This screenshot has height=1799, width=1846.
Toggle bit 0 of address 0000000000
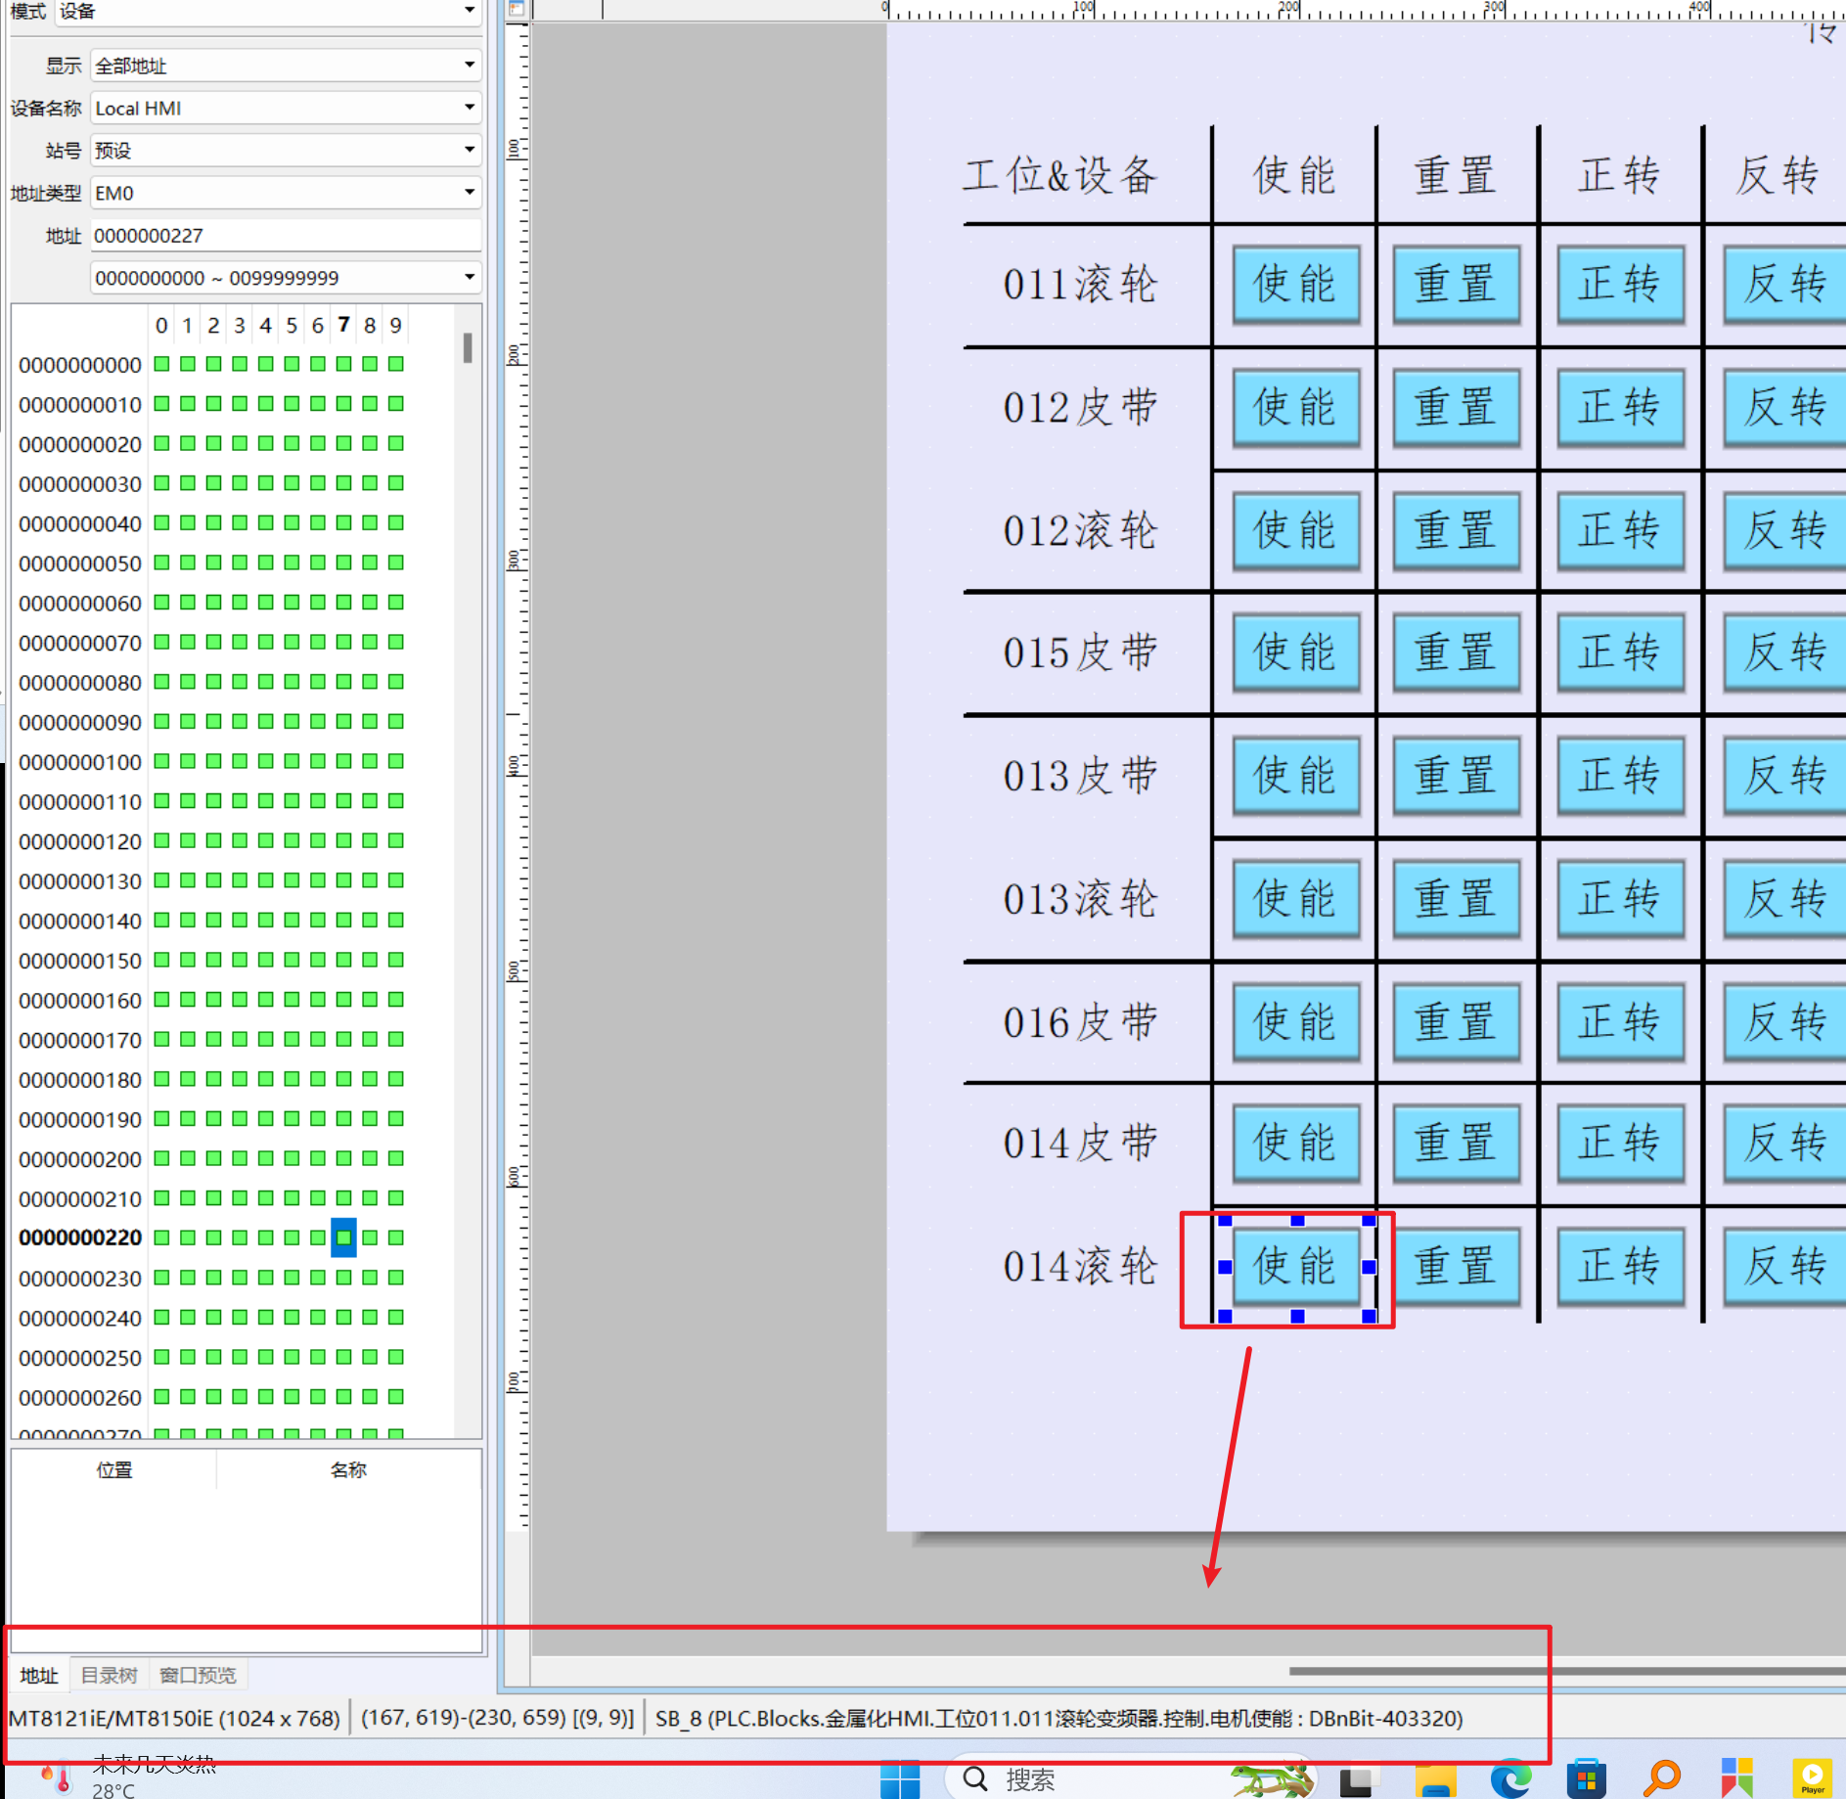[161, 364]
